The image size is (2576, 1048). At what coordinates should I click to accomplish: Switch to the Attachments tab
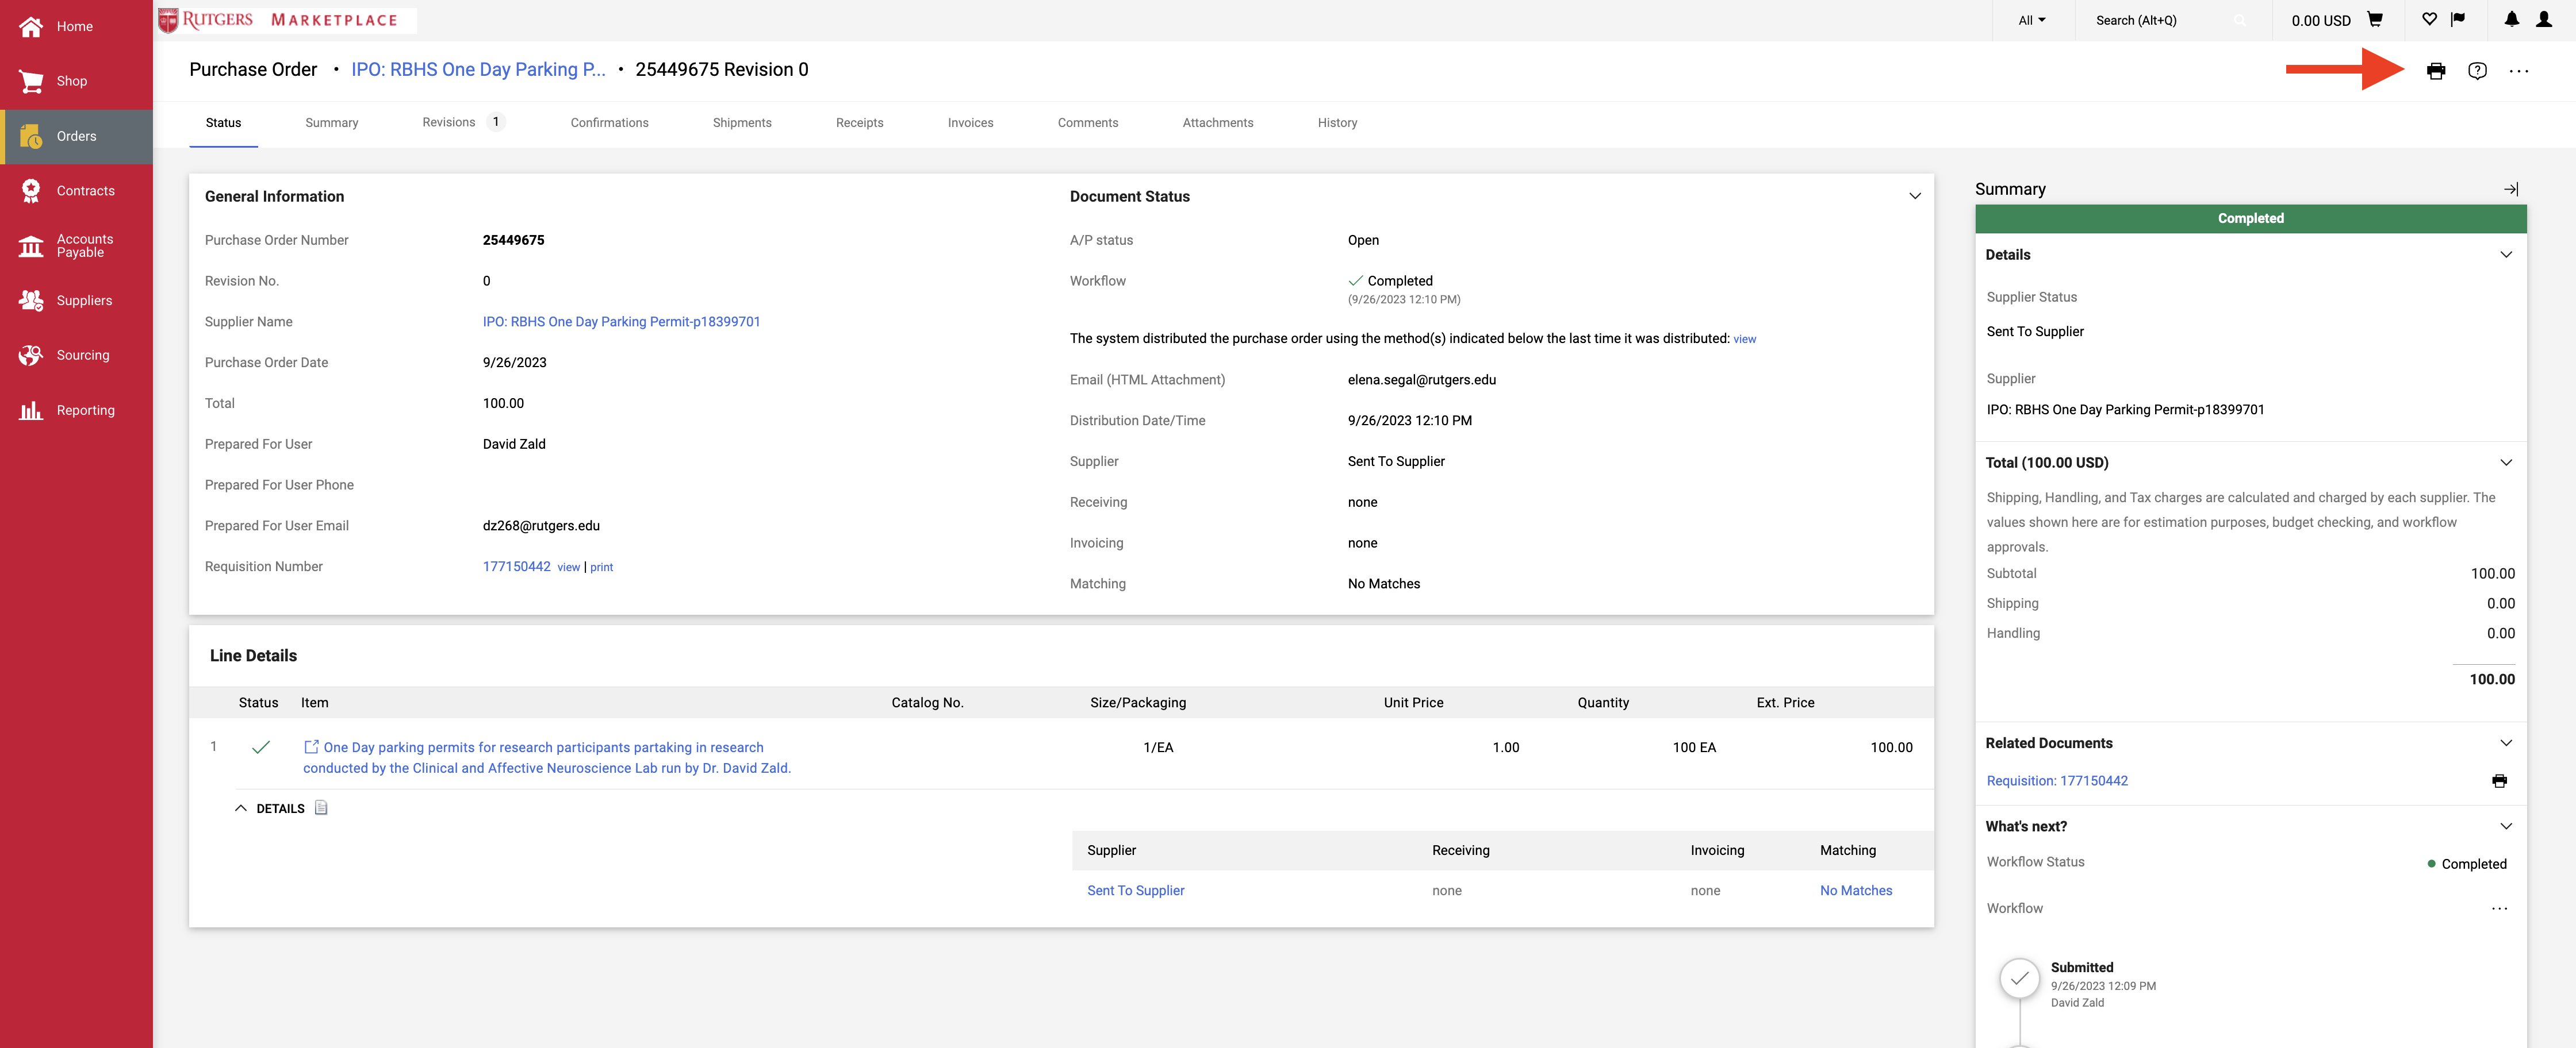(x=1218, y=123)
